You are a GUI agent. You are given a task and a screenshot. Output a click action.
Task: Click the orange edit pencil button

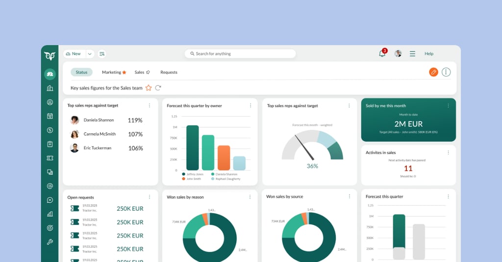click(x=433, y=72)
